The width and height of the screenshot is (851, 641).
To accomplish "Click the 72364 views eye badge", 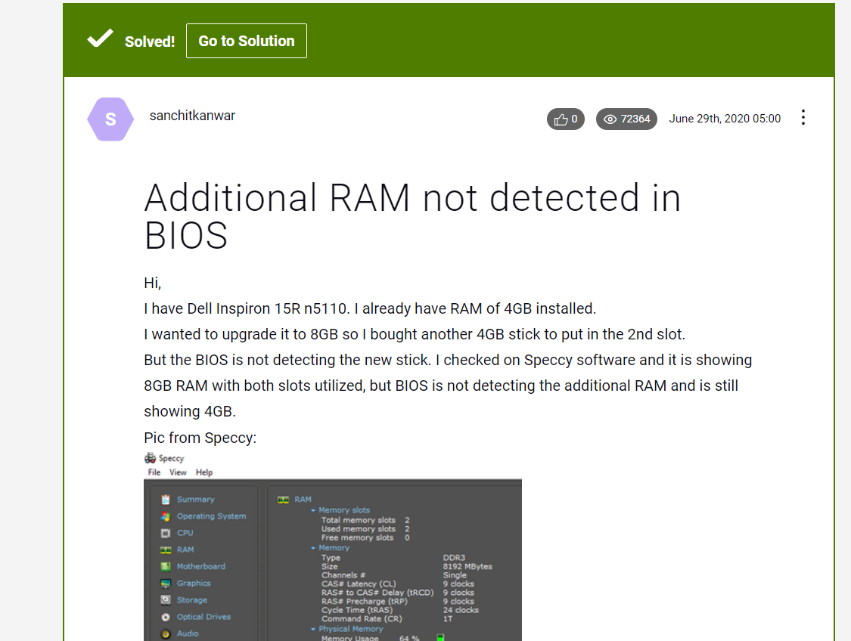I will pos(626,119).
